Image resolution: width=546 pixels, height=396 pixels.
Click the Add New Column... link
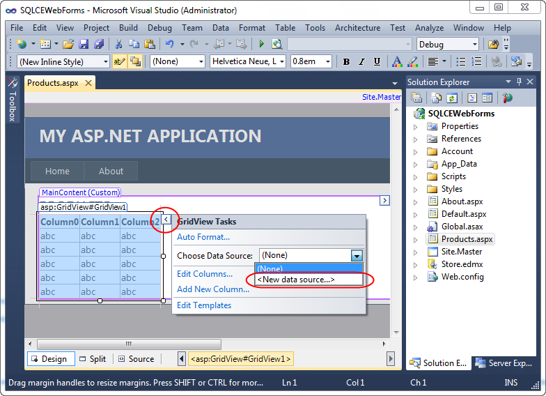click(213, 289)
